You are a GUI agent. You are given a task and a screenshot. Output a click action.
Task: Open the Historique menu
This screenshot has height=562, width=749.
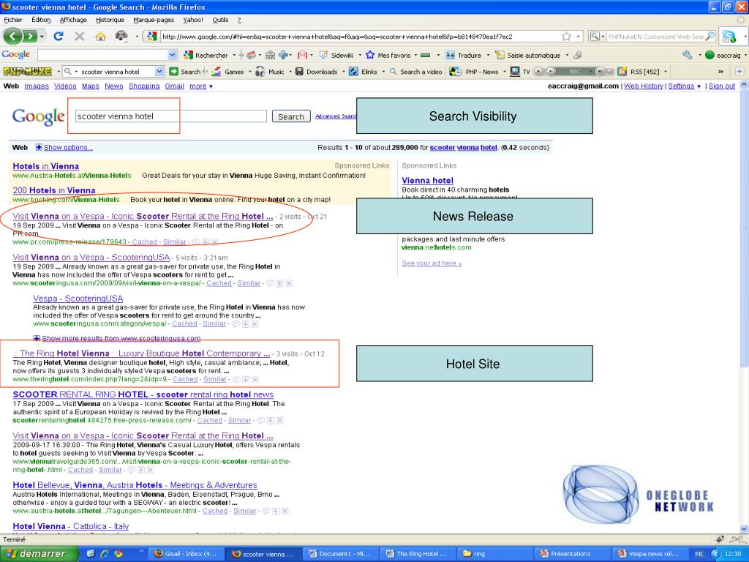110,20
